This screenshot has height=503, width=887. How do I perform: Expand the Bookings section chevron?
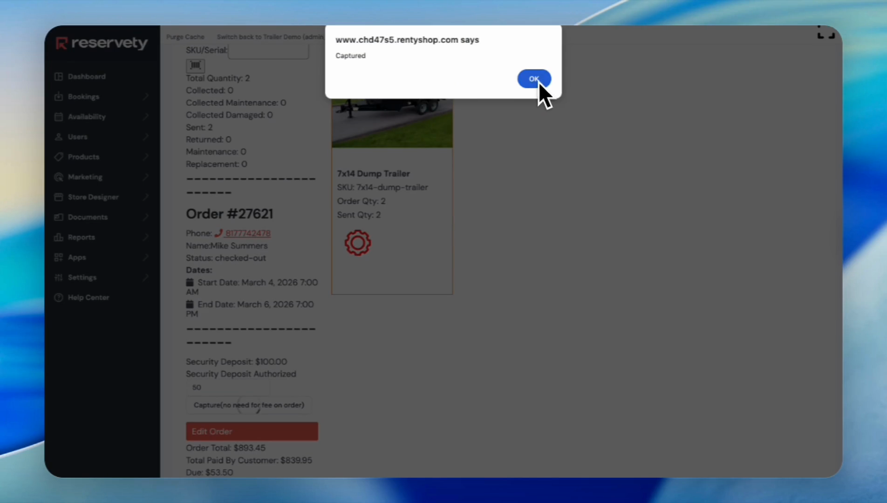[x=146, y=96]
